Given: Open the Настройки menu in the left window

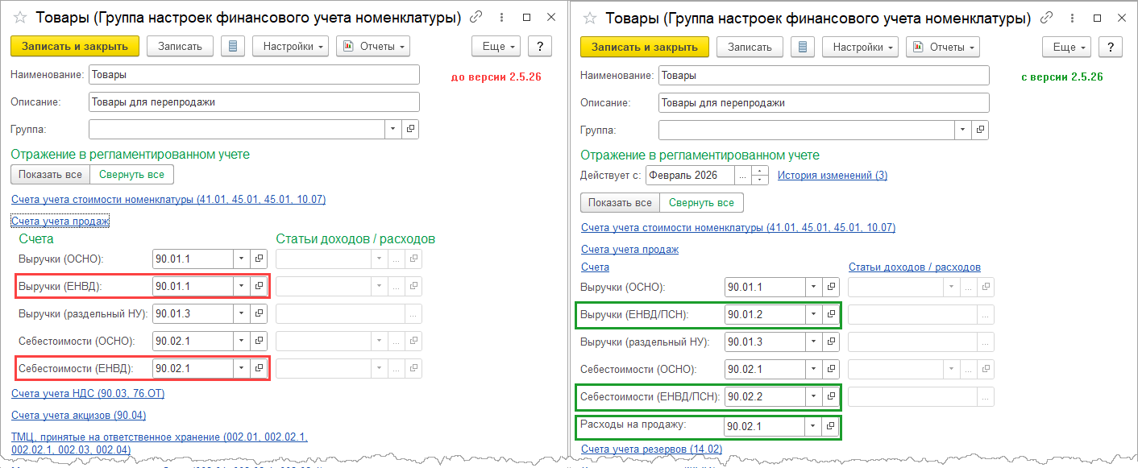Looking at the screenshot, I should pos(291,46).
